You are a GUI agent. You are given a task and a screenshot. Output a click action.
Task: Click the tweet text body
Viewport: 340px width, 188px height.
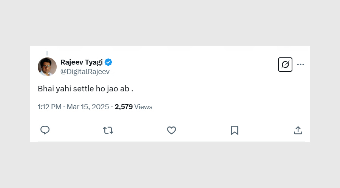pos(85,89)
